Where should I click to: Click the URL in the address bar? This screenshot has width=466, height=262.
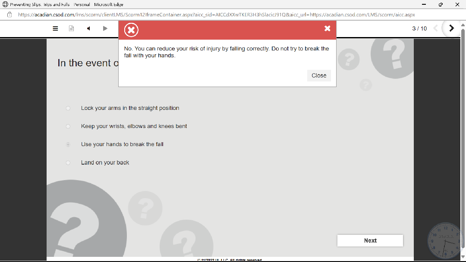[x=216, y=14]
